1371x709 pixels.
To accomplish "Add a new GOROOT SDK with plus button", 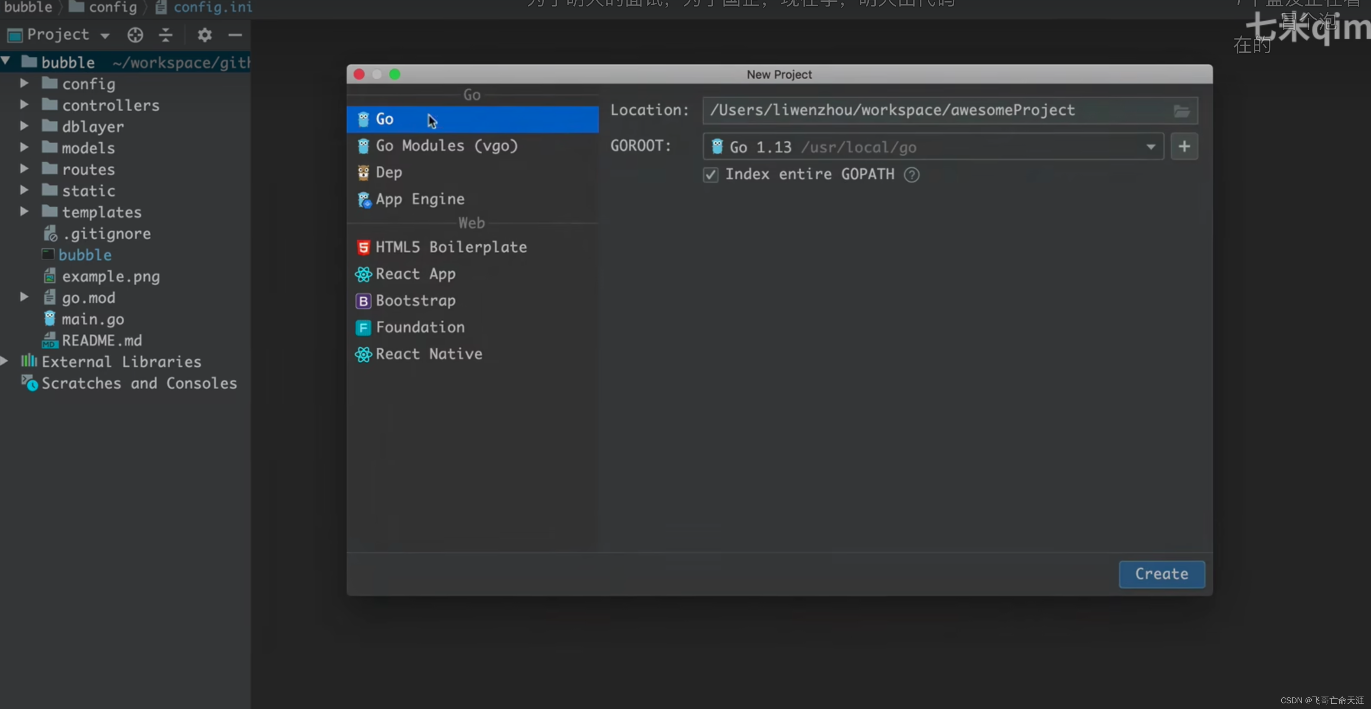I will [1184, 147].
